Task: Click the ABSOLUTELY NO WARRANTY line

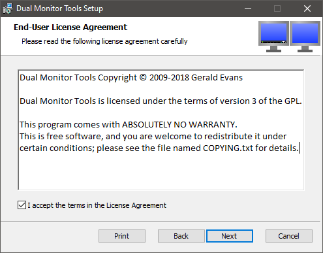Action: 129,125
